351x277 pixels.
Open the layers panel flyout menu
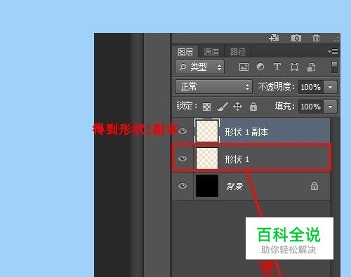tap(333, 51)
